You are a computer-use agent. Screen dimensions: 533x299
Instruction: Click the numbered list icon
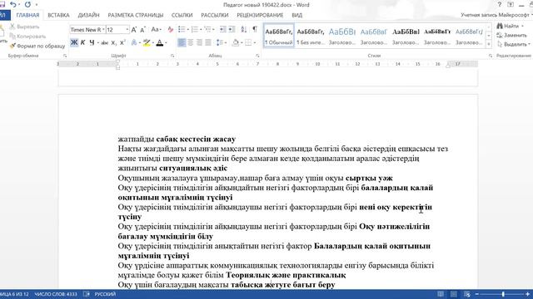[x=195, y=30]
